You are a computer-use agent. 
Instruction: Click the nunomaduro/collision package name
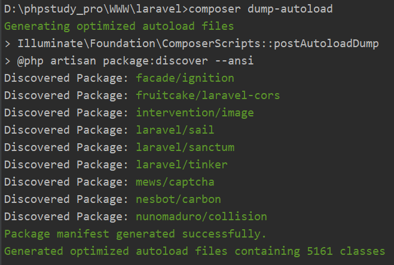tap(201, 217)
